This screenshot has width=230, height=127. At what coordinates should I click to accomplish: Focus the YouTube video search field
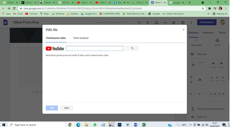pos(95,48)
